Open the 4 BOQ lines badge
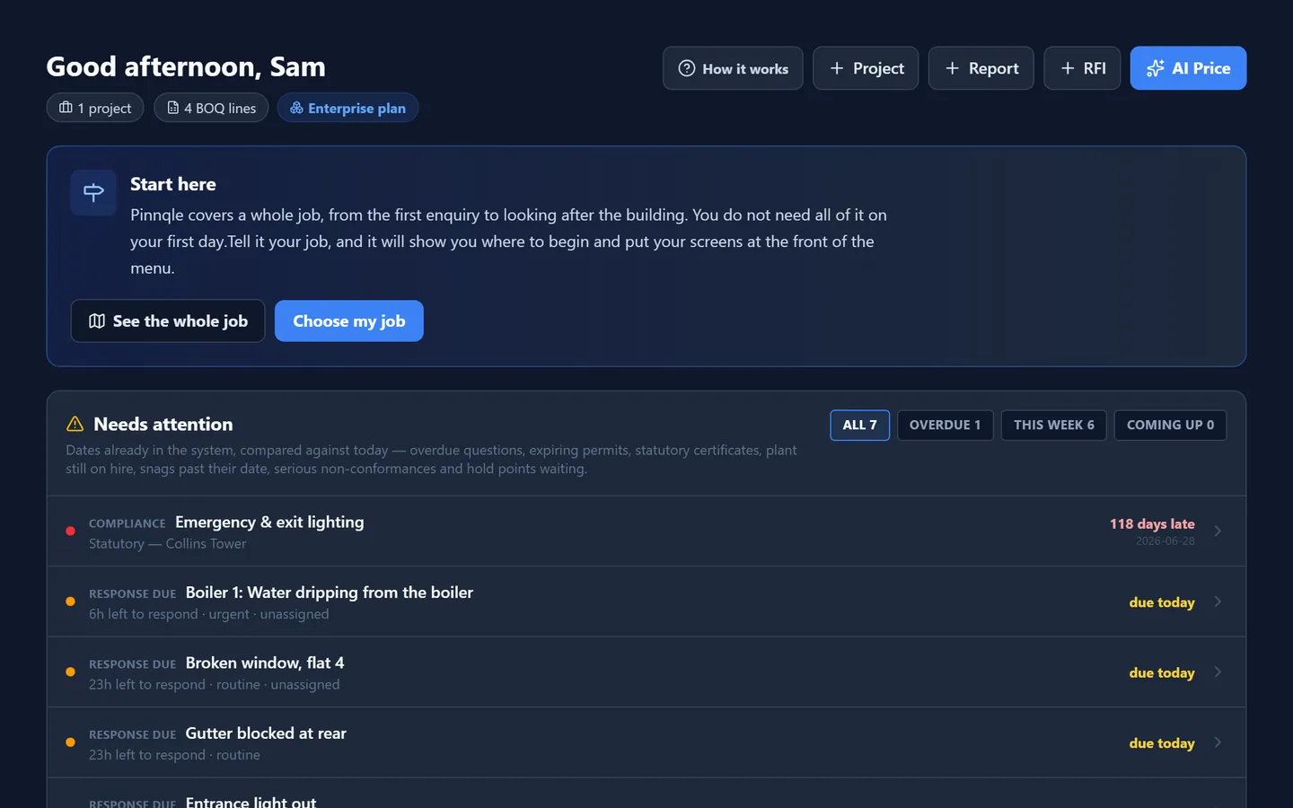Viewport: 1293px width, 808px height. pyautogui.click(x=211, y=108)
